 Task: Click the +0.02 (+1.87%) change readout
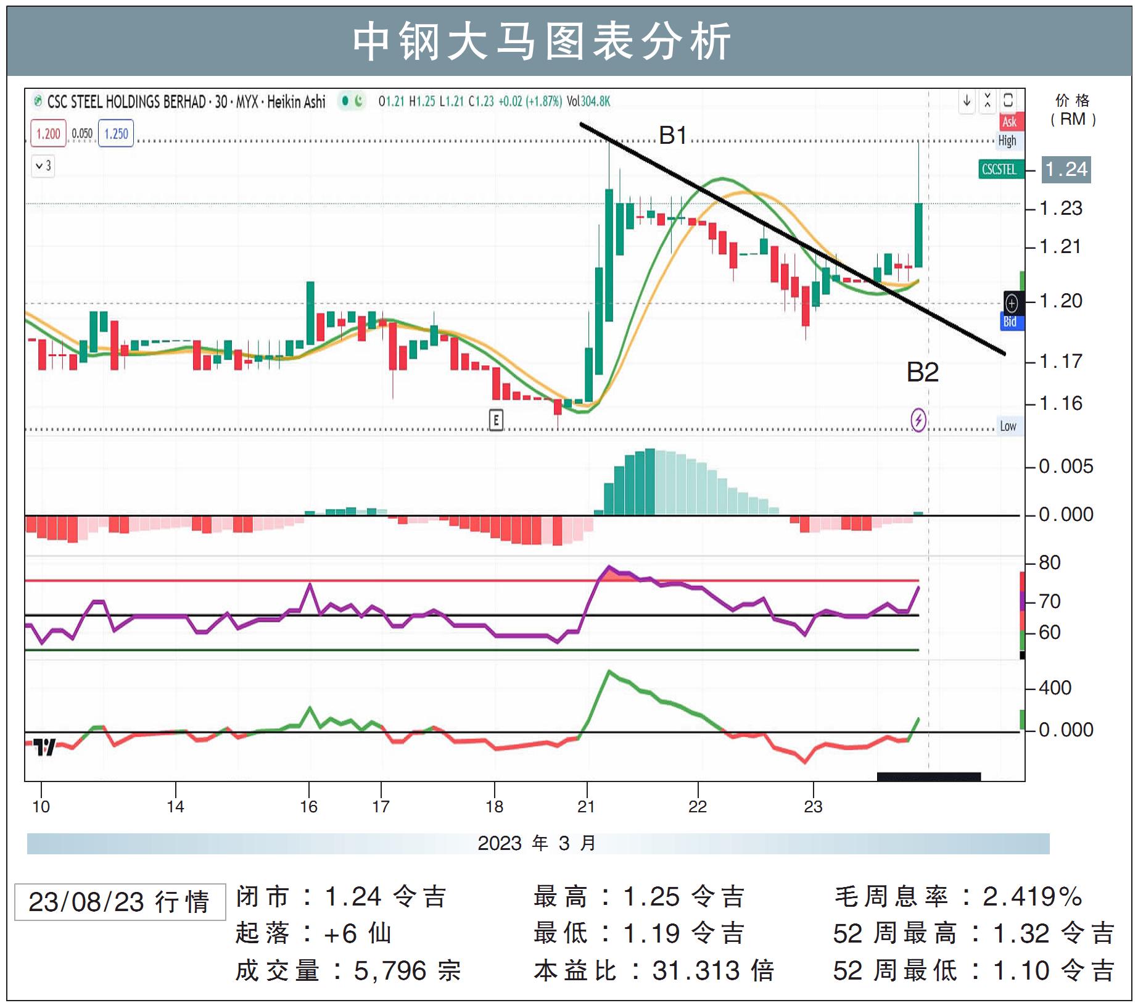click(530, 101)
